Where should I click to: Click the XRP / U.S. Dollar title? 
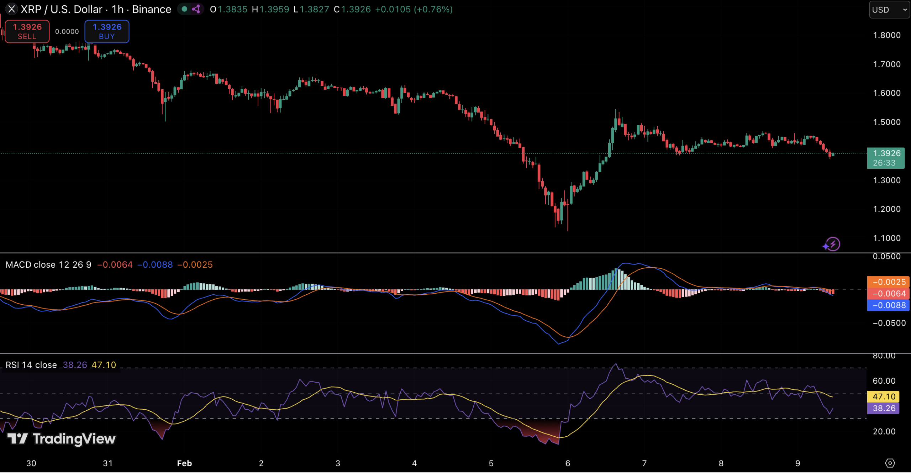point(62,9)
